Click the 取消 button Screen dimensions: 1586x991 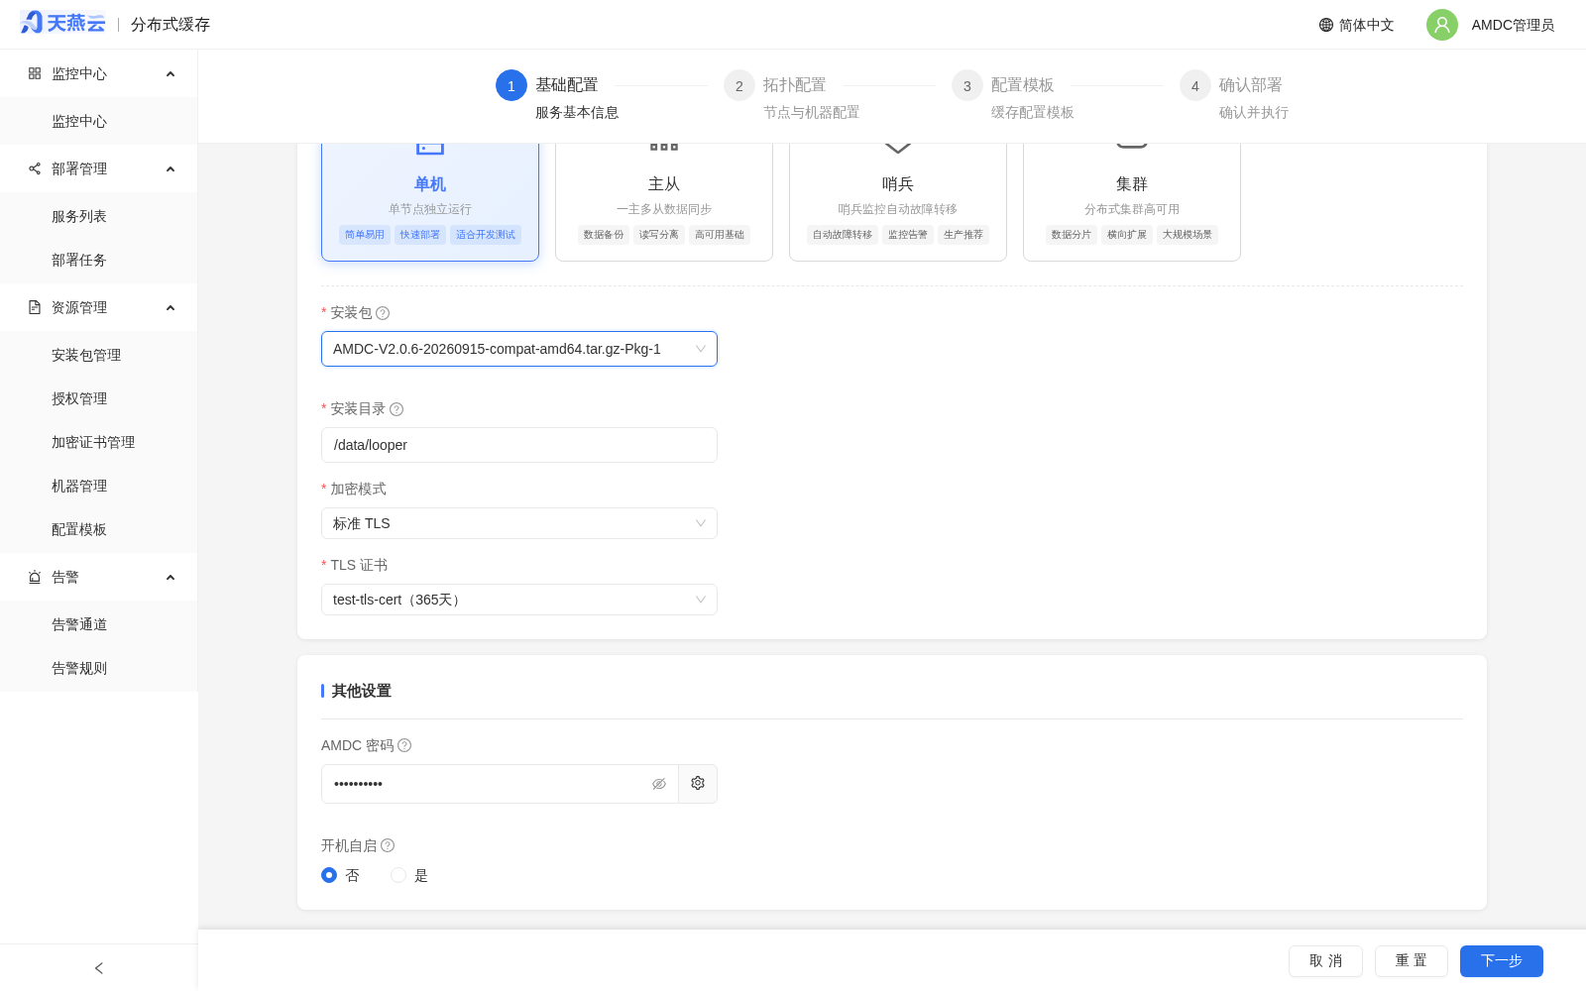(x=1325, y=961)
